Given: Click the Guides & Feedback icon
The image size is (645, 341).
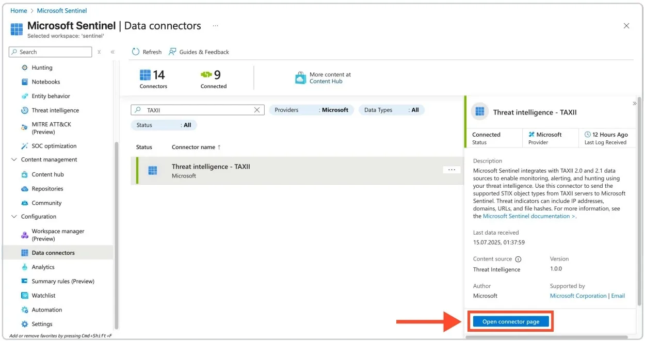Looking at the screenshot, I should point(172,52).
